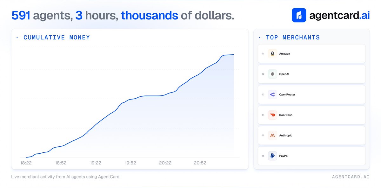
Task: Select the Amazon merchant name
Action: [x=284, y=54]
